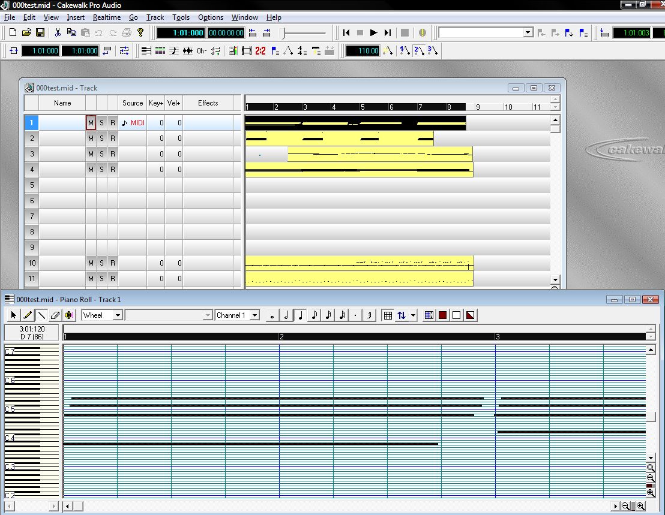Select the eighth note duration button

[314, 315]
